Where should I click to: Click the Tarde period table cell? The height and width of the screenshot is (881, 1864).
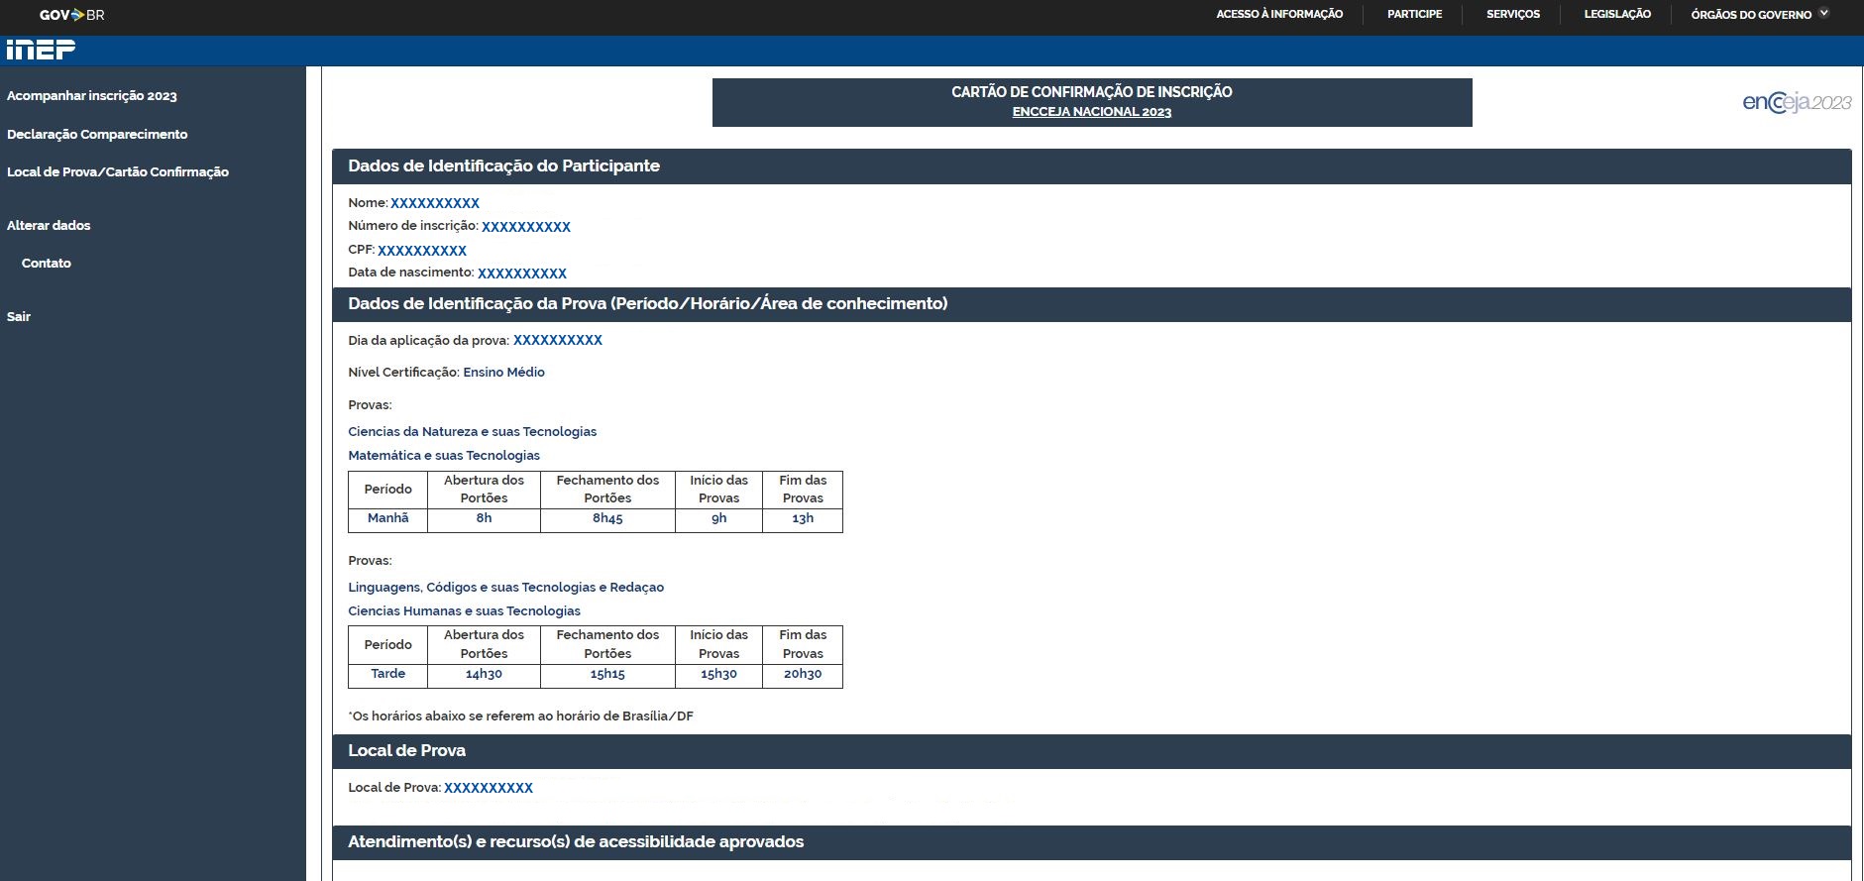click(387, 674)
